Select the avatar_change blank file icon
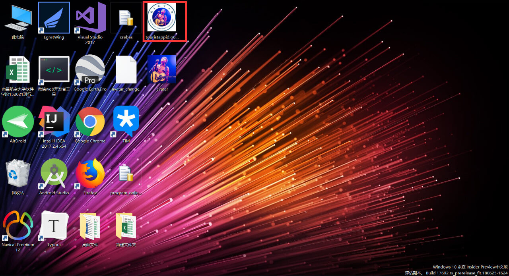Image resolution: width=509 pixels, height=276 pixels. click(x=126, y=69)
